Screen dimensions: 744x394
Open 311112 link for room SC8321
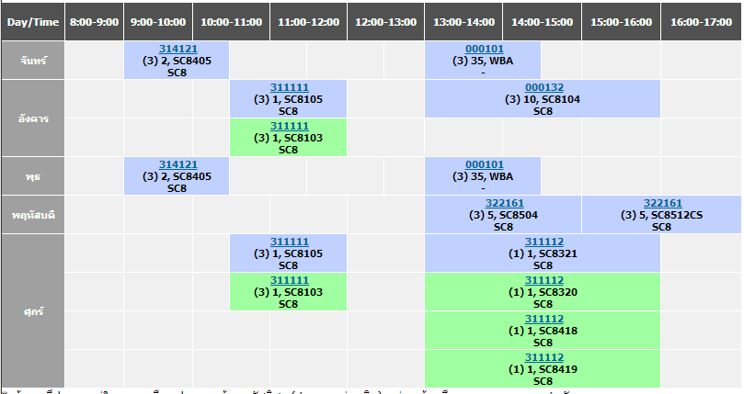pos(544,242)
